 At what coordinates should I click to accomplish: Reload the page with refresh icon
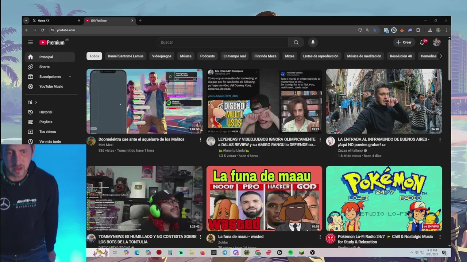click(x=43, y=30)
